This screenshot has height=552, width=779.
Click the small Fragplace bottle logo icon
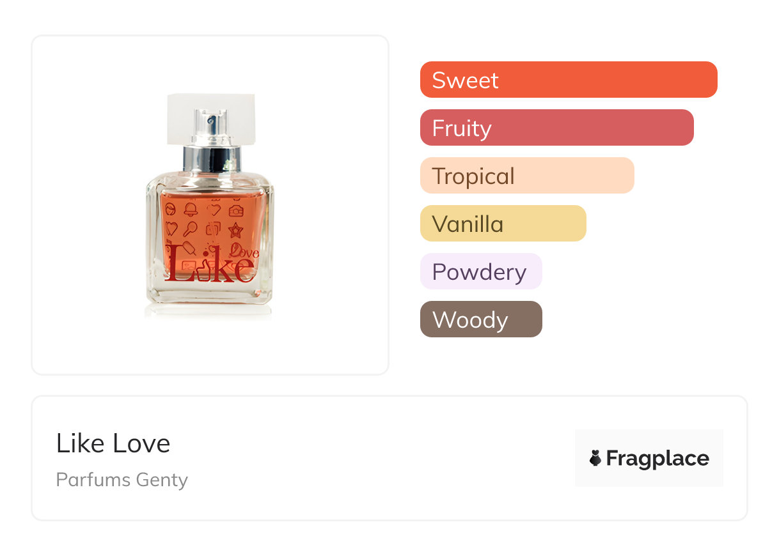coord(595,458)
